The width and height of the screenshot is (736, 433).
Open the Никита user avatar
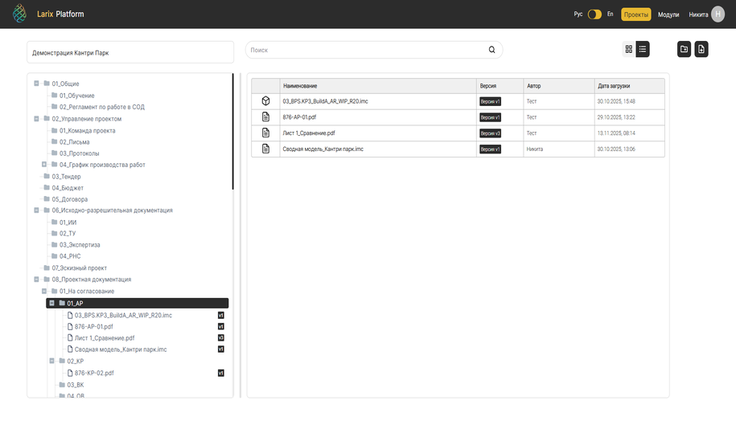pyautogui.click(x=717, y=14)
